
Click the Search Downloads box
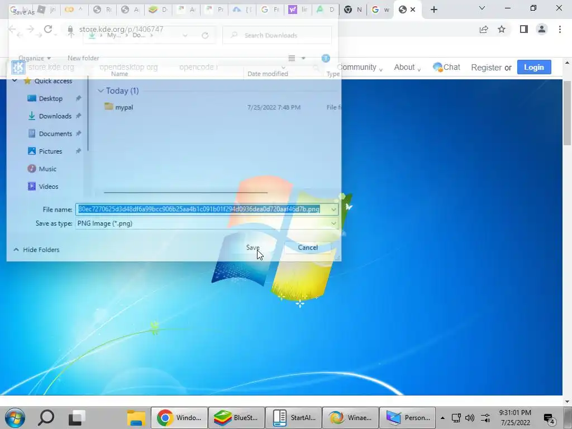277,35
